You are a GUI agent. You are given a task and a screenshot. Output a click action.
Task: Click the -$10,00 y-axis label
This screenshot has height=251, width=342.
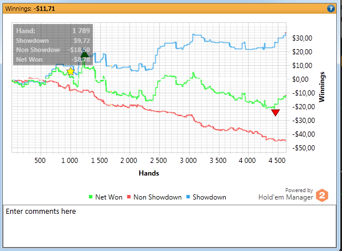[304, 93]
